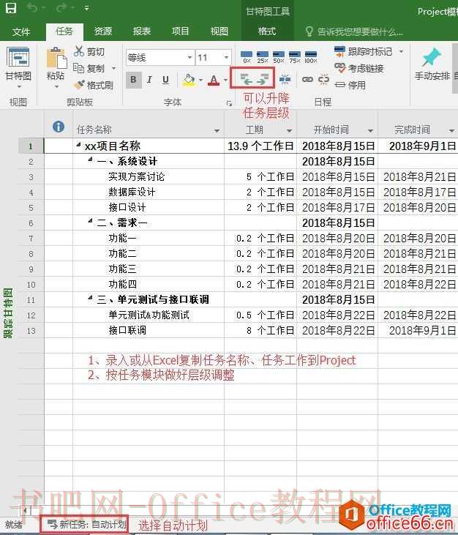Open the 等线 font name dropdown
The height and width of the screenshot is (535, 458).
pos(189,57)
